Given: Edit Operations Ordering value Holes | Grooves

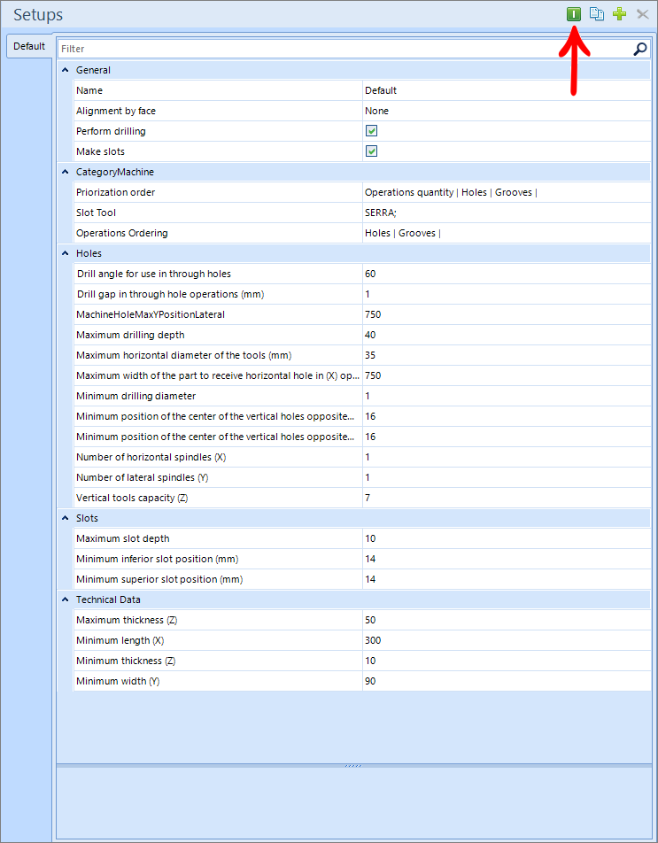Looking at the screenshot, I should [507, 234].
